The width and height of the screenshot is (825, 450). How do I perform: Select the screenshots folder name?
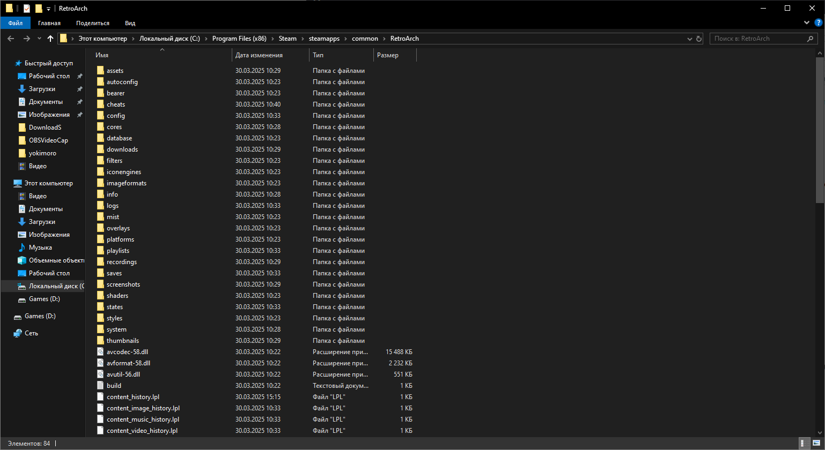123,284
